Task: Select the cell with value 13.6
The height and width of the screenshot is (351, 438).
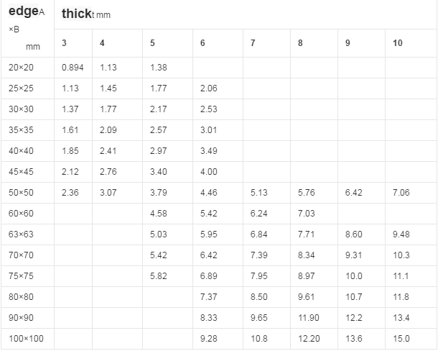Action: point(354,339)
